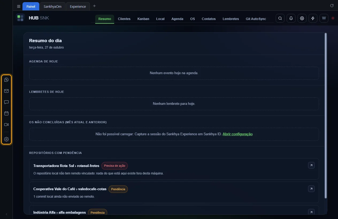Open the W user avatar button

(x=324, y=18)
